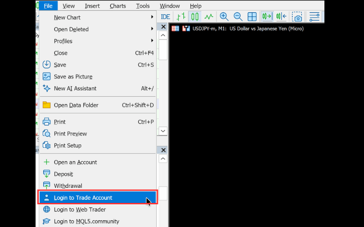Viewport: 364px width, 227px height.
Task: Click the Withdrawal arrow icon
Action: (x=46, y=185)
